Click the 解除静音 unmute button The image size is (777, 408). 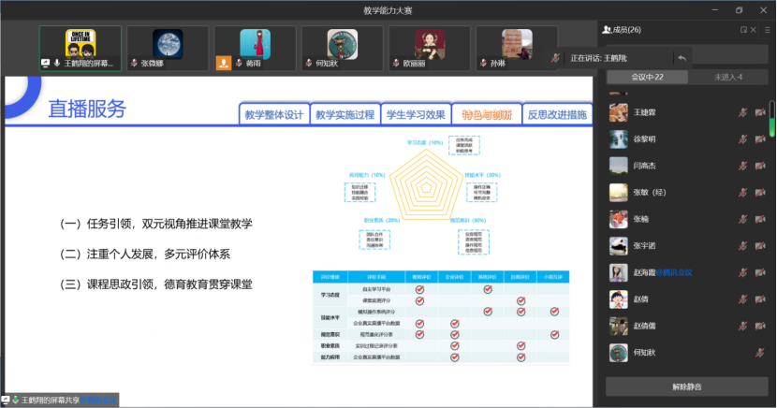click(x=687, y=386)
